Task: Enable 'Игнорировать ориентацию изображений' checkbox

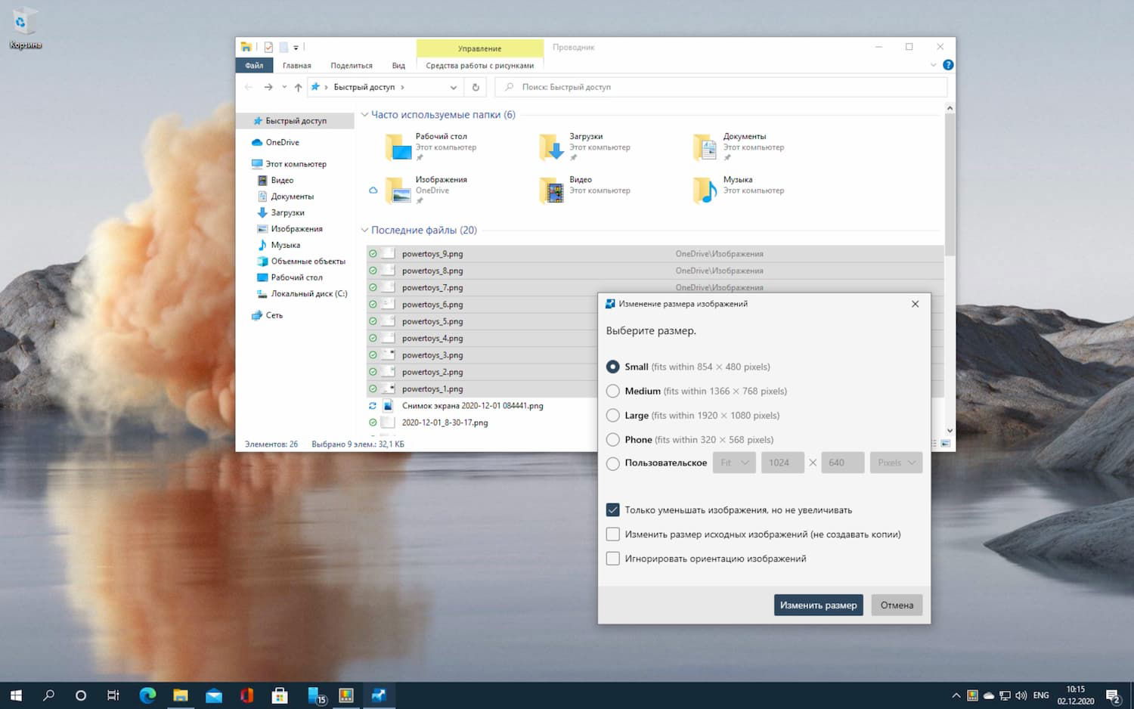Action: click(613, 559)
